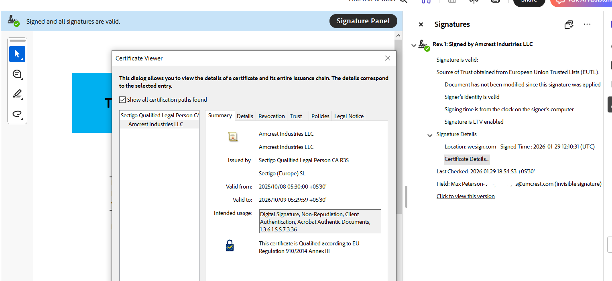Open Certificate Details... entry

click(x=467, y=159)
